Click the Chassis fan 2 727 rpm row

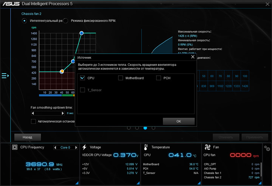[232, 177]
